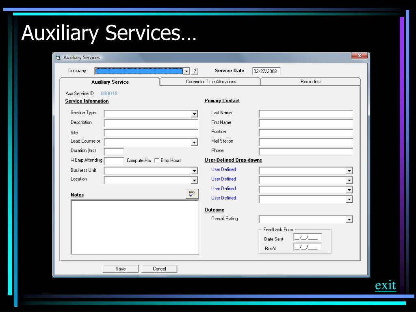Close the Auxiliary Services window
Viewport: 416px width, 312px height.
click(x=359, y=55)
